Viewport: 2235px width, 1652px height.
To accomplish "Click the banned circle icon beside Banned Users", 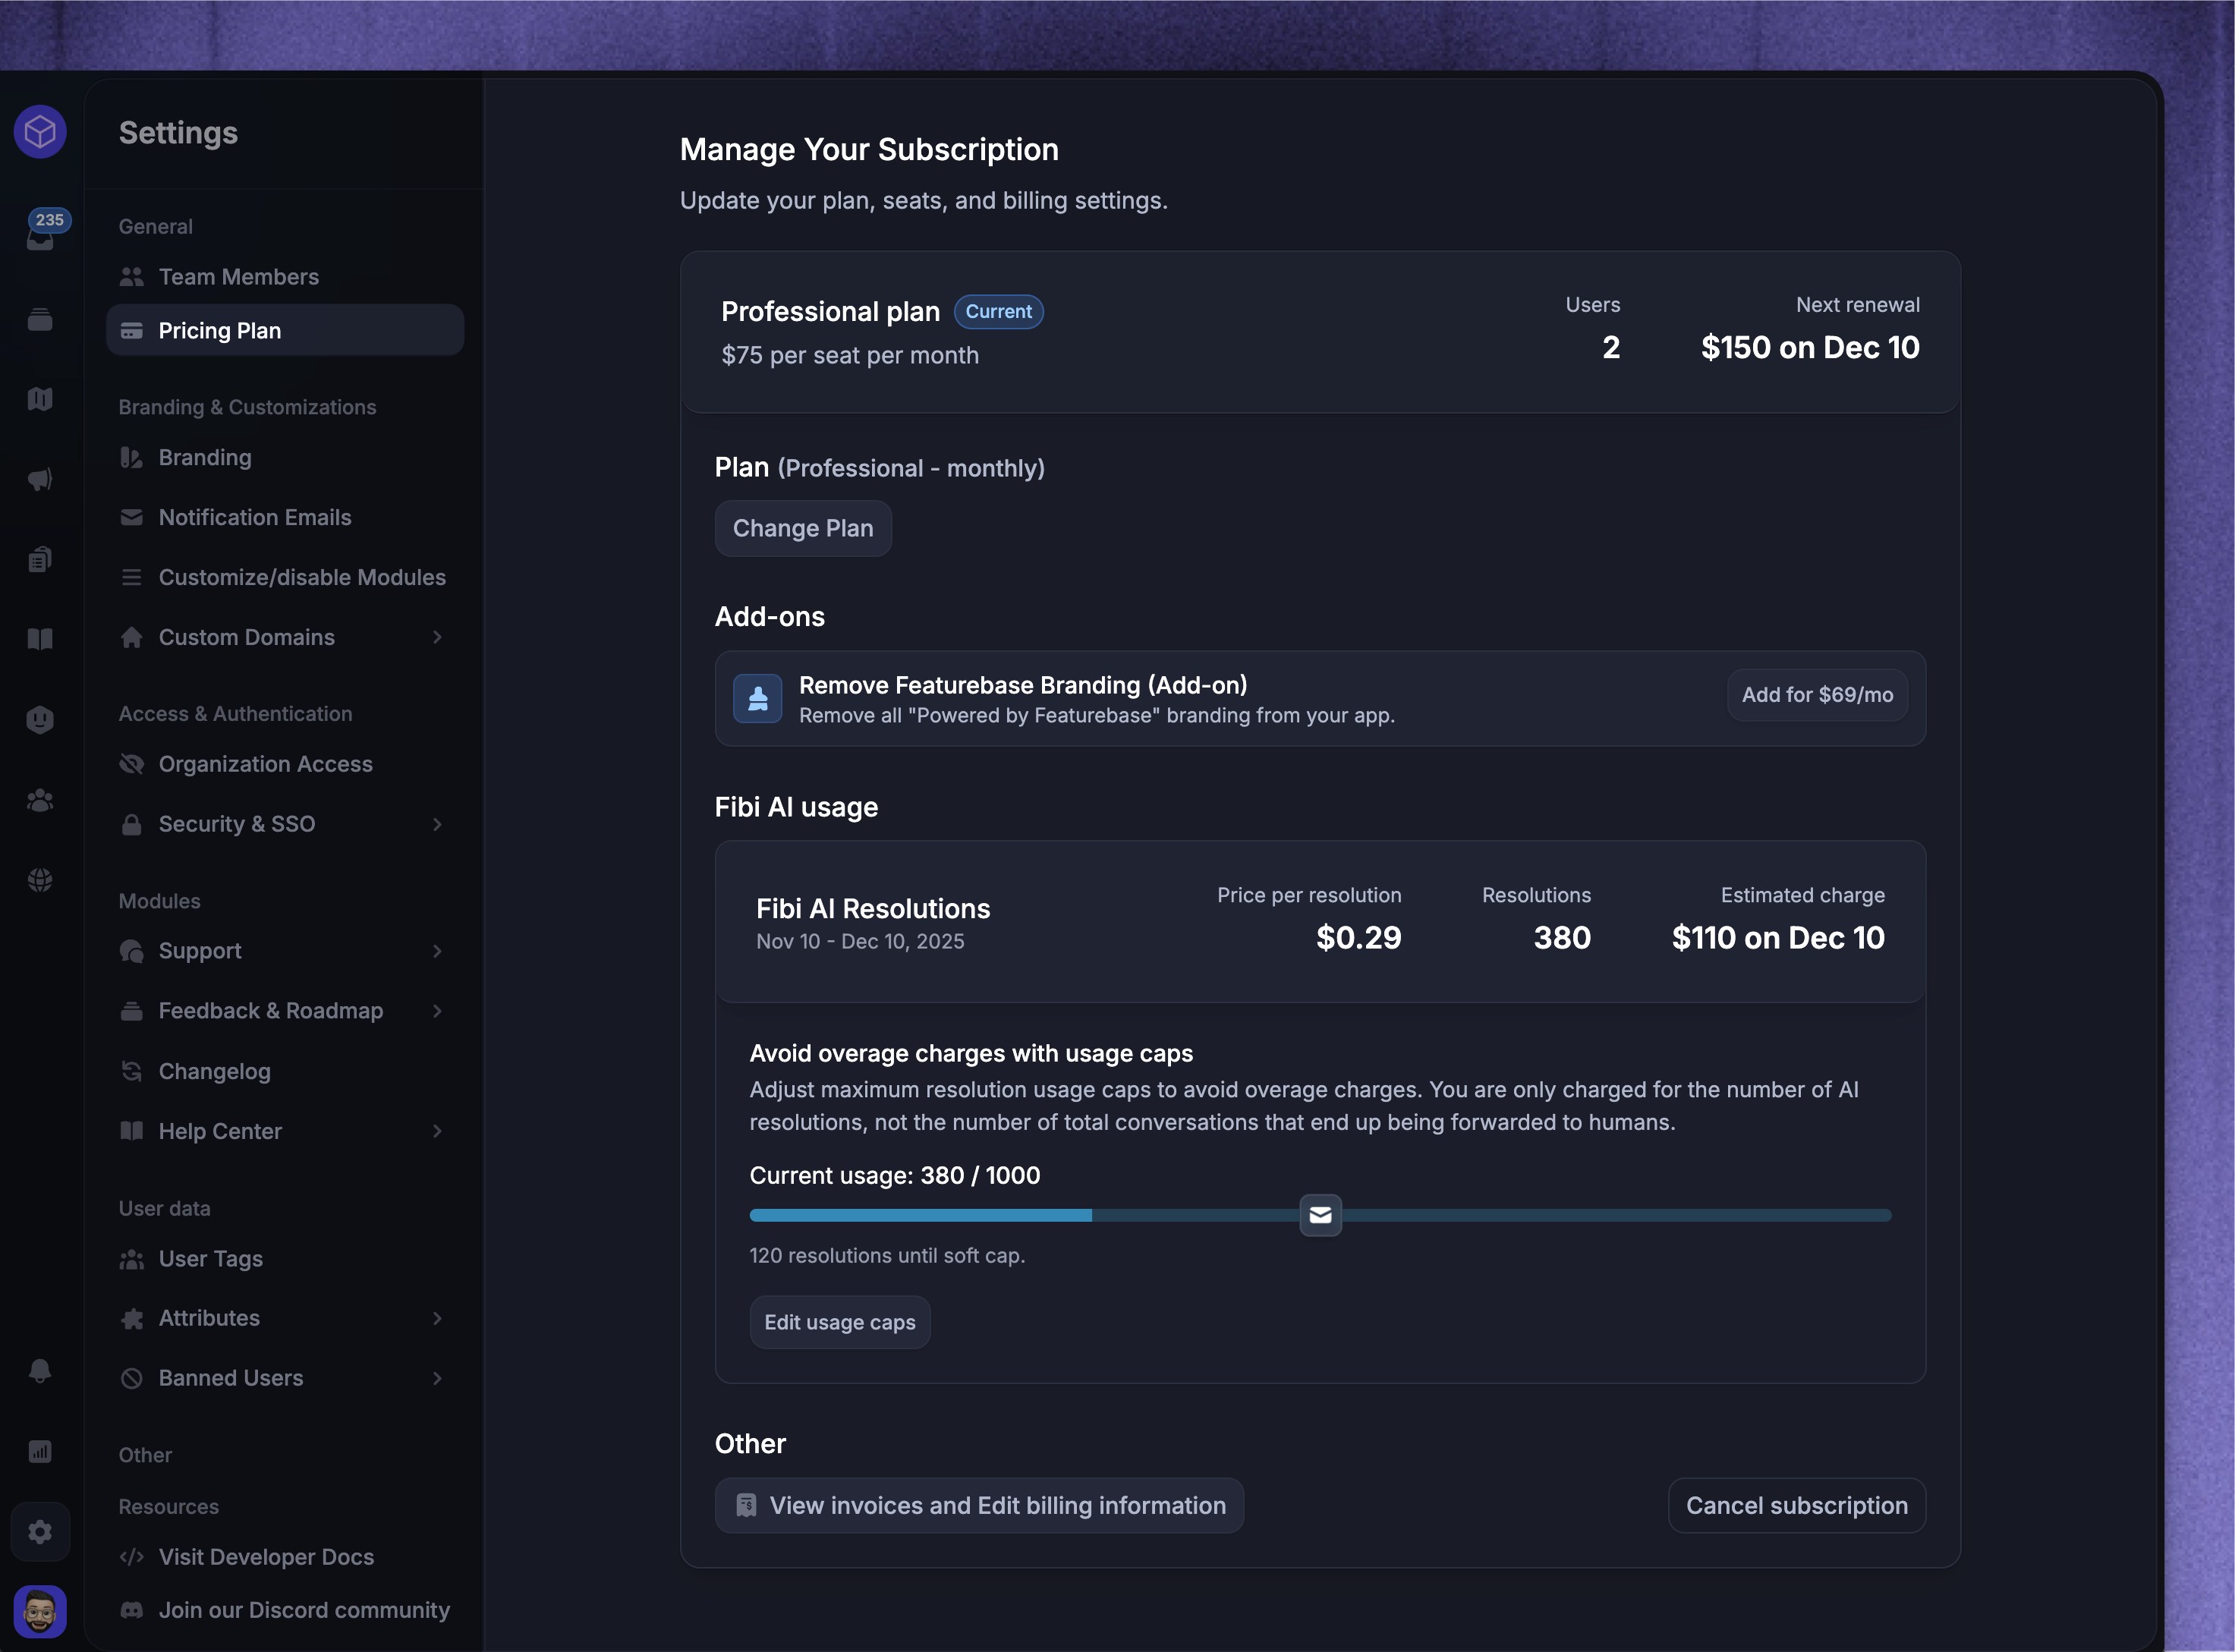I will (131, 1378).
